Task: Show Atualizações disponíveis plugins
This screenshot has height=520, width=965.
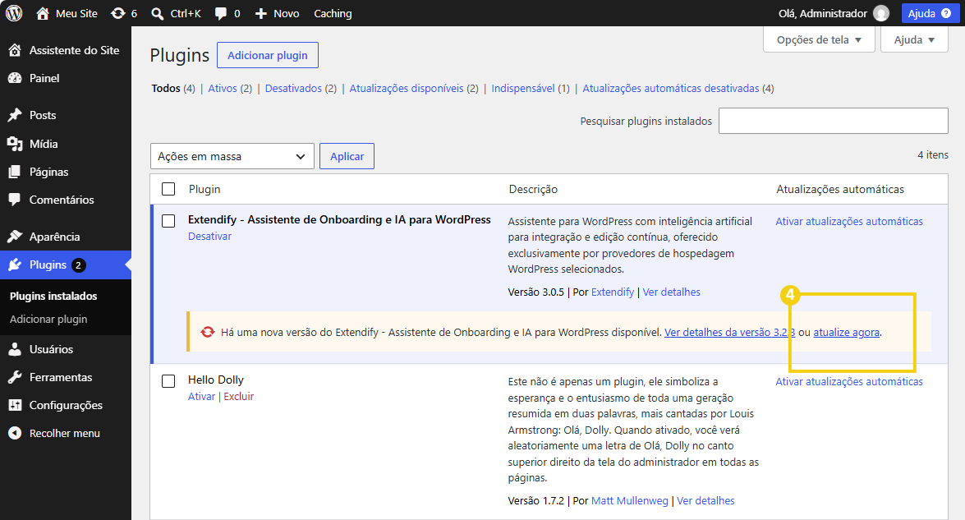Action: pyautogui.click(x=407, y=89)
